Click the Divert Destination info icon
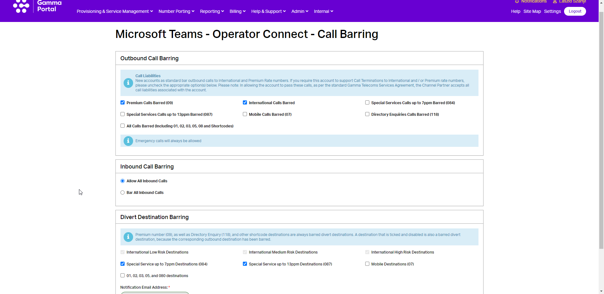Screen dimensions: 604x294 [128, 237]
